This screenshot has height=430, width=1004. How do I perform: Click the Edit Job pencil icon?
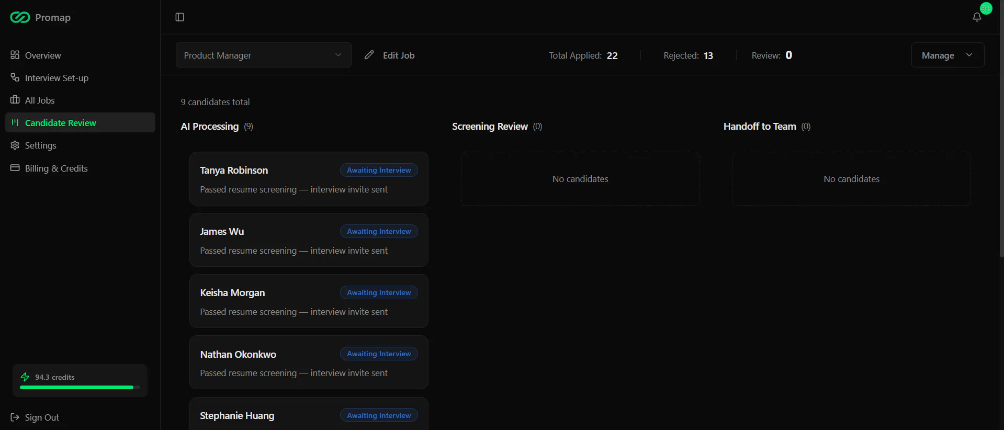click(x=369, y=54)
